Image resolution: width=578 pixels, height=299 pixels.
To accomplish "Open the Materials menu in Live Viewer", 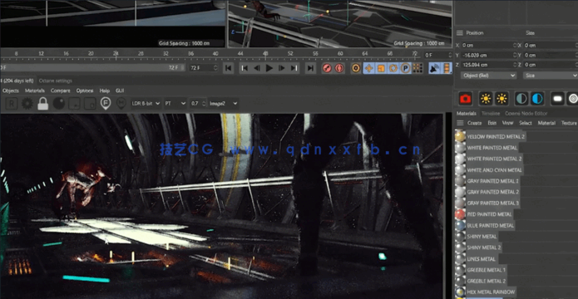I will [x=35, y=91].
